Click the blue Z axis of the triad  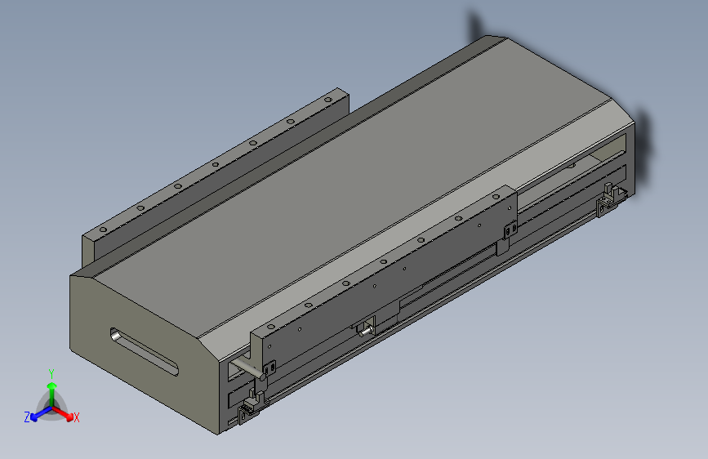click(x=41, y=413)
